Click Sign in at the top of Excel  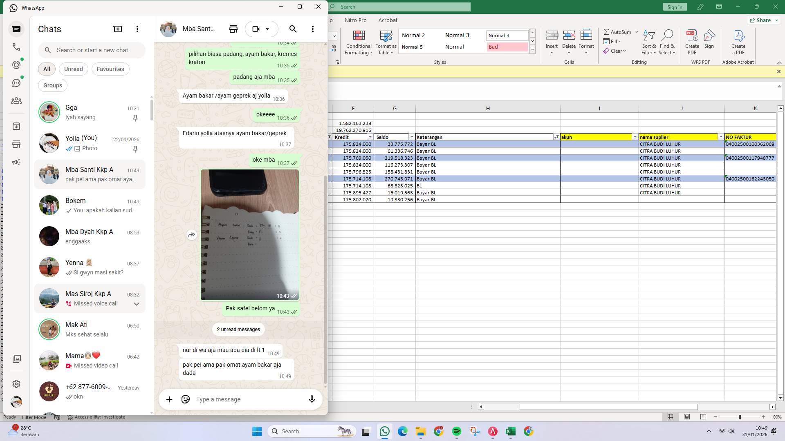(x=674, y=7)
